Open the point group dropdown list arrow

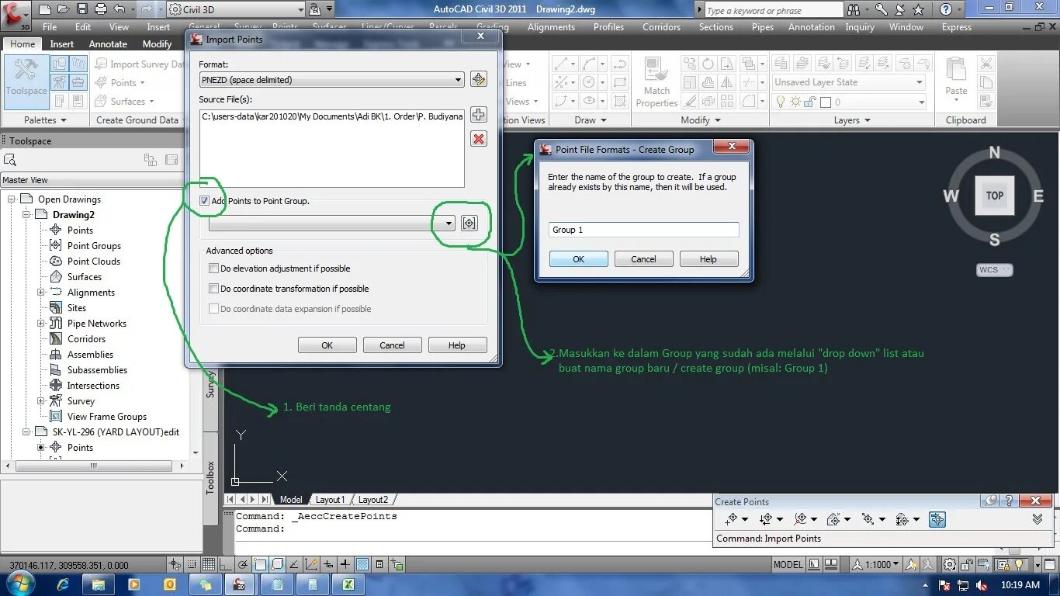(449, 223)
